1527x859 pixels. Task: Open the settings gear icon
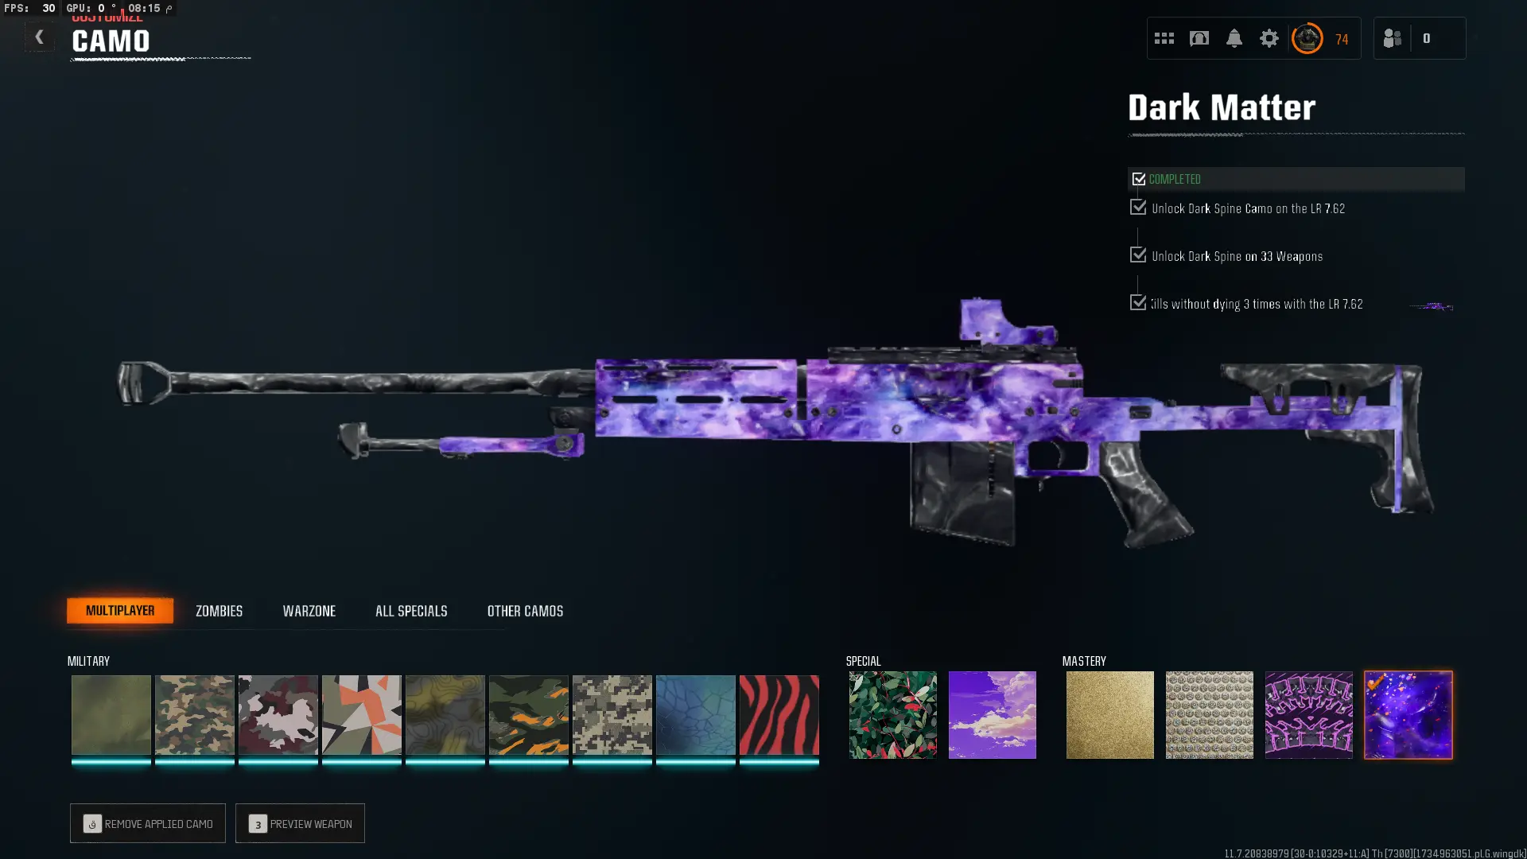point(1269,38)
